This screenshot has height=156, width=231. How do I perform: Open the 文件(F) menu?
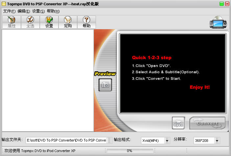click(x=9, y=11)
